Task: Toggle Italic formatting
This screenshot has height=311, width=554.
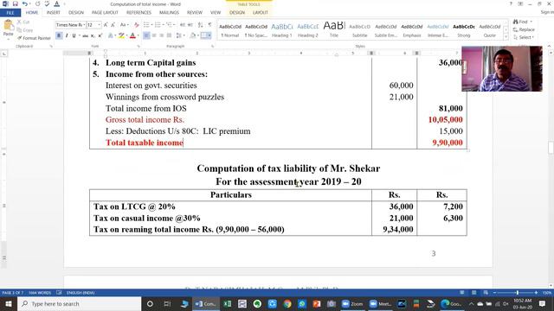Action: tap(67, 35)
